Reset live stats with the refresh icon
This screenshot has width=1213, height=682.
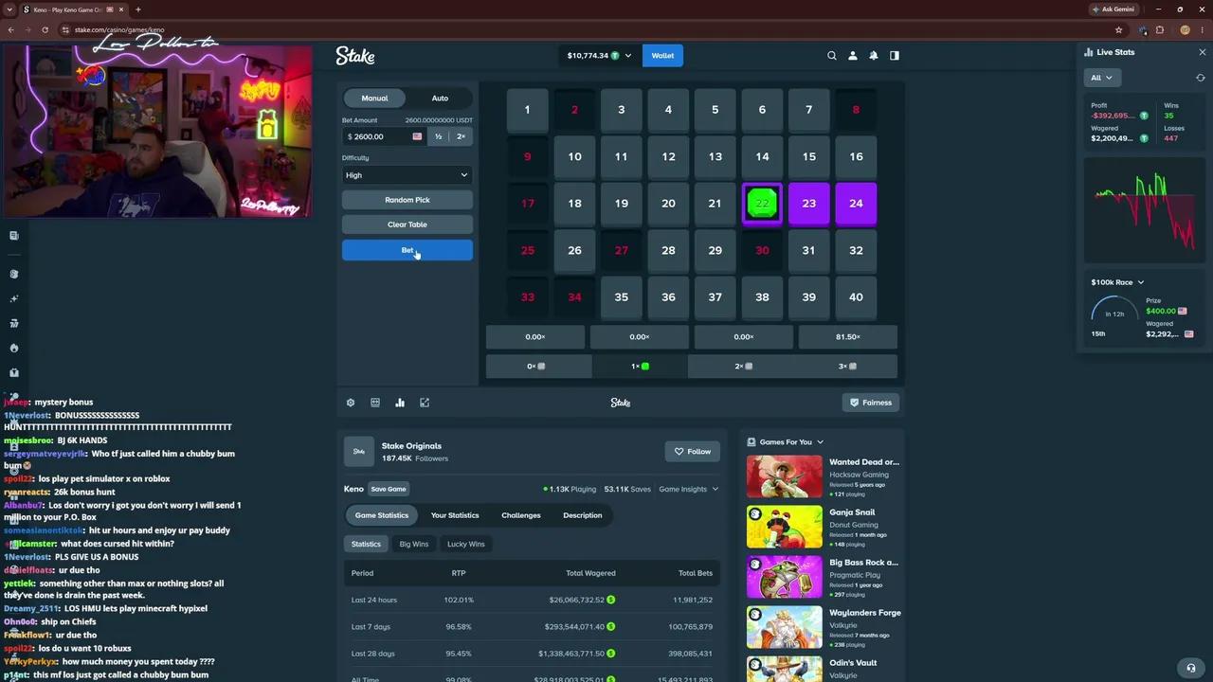pos(1201,78)
